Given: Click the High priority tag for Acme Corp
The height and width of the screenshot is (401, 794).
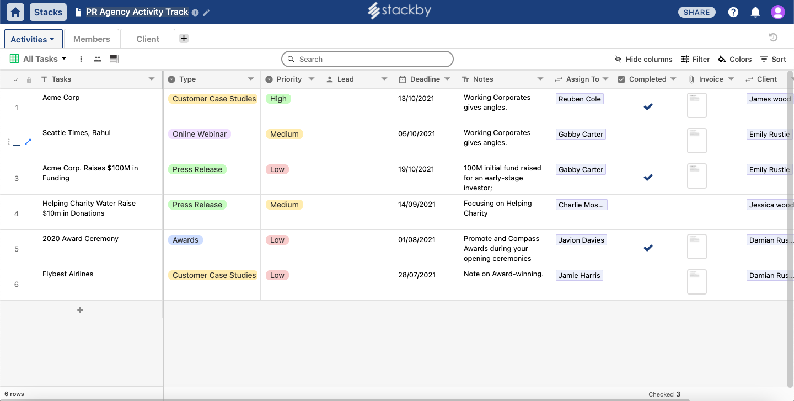Looking at the screenshot, I should tap(278, 99).
